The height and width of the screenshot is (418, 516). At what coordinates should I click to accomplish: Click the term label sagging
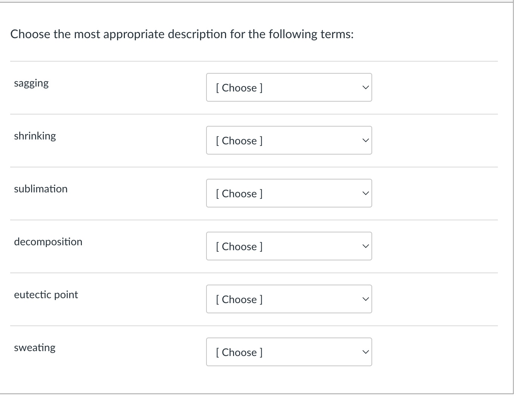coord(31,83)
